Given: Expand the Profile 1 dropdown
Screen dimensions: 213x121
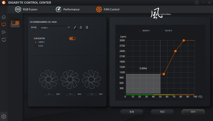Looking at the screenshot, I should coord(55,28).
